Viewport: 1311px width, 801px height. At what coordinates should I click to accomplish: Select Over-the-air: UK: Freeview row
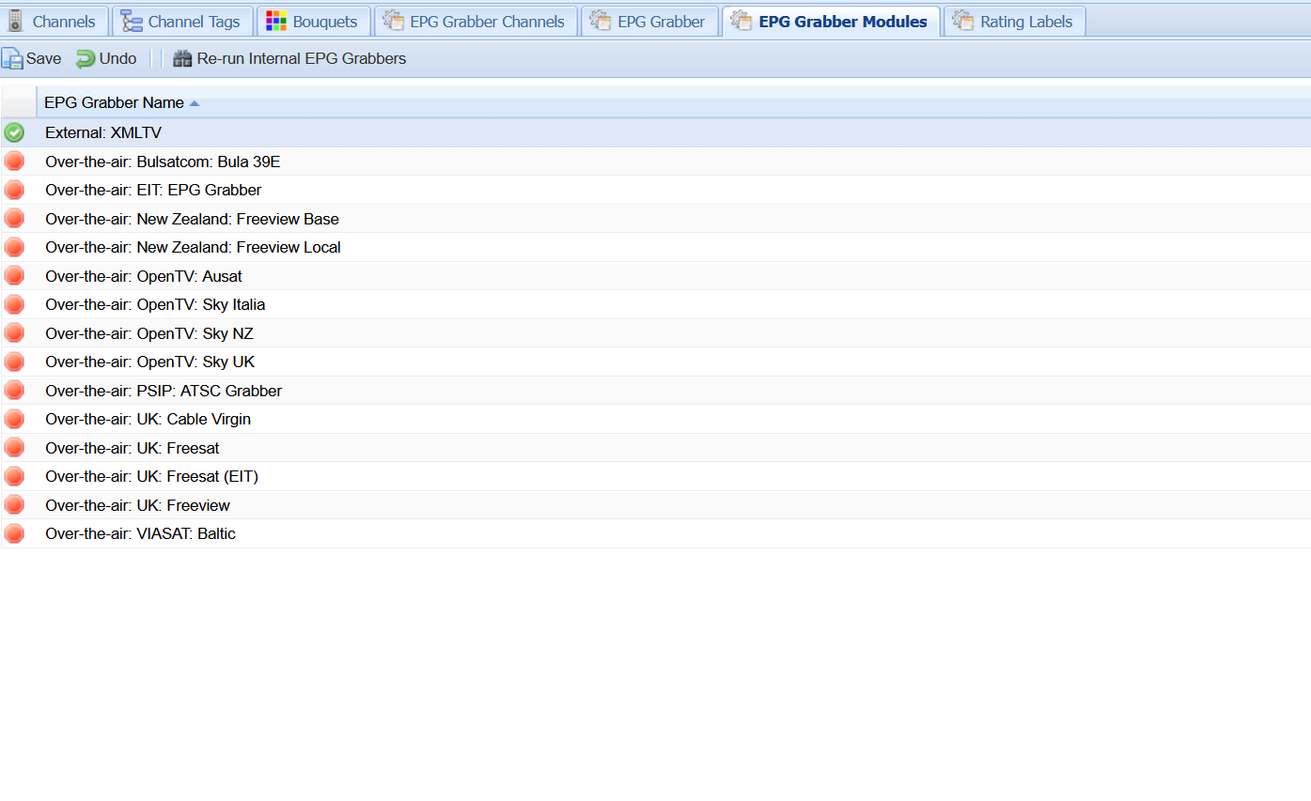(x=656, y=505)
